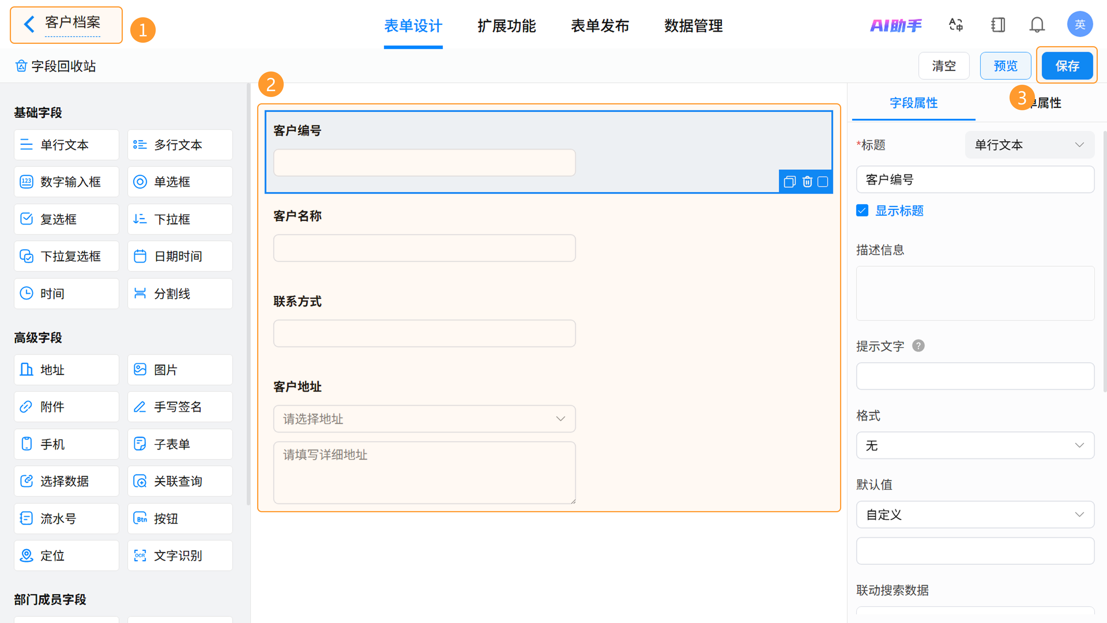Click the 预览 preview button

1005,66
